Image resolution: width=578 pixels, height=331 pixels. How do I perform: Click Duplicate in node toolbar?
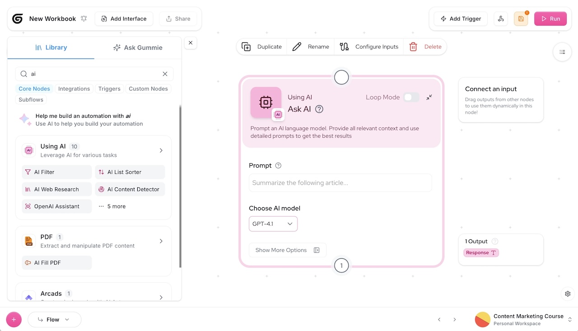point(262,47)
